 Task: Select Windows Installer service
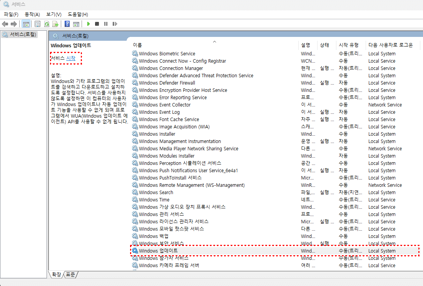tap(275, 134)
